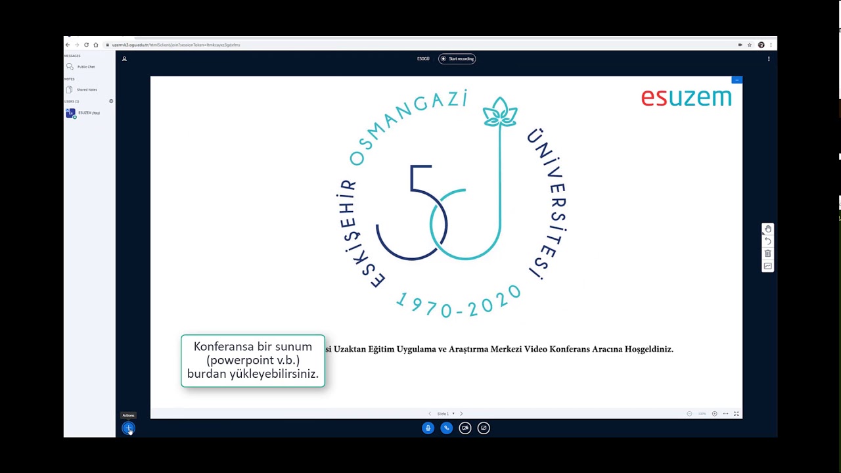
Task: Bookmark this page with star icon
Action: coord(750,45)
